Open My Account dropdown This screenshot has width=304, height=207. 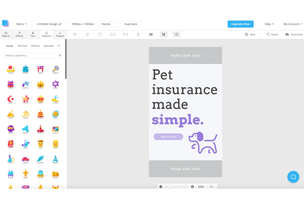(293, 24)
